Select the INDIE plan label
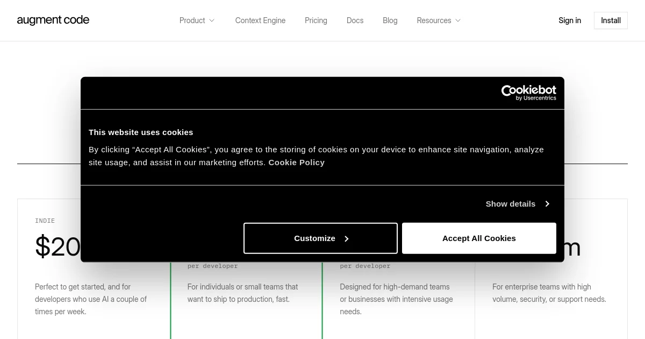This screenshot has height=339, width=645. coord(45,221)
